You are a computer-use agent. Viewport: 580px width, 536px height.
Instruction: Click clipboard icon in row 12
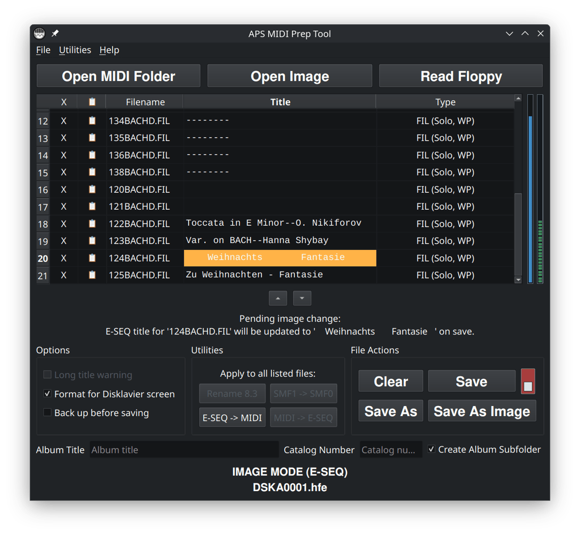point(92,120)
